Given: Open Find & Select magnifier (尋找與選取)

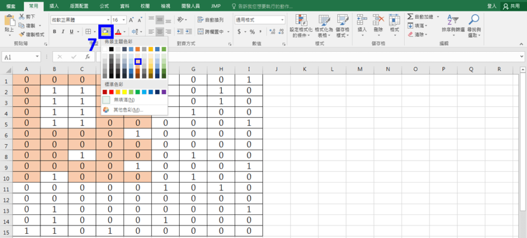Looking at the screenshot, I should pyautogui.click(x=475, y=26).
